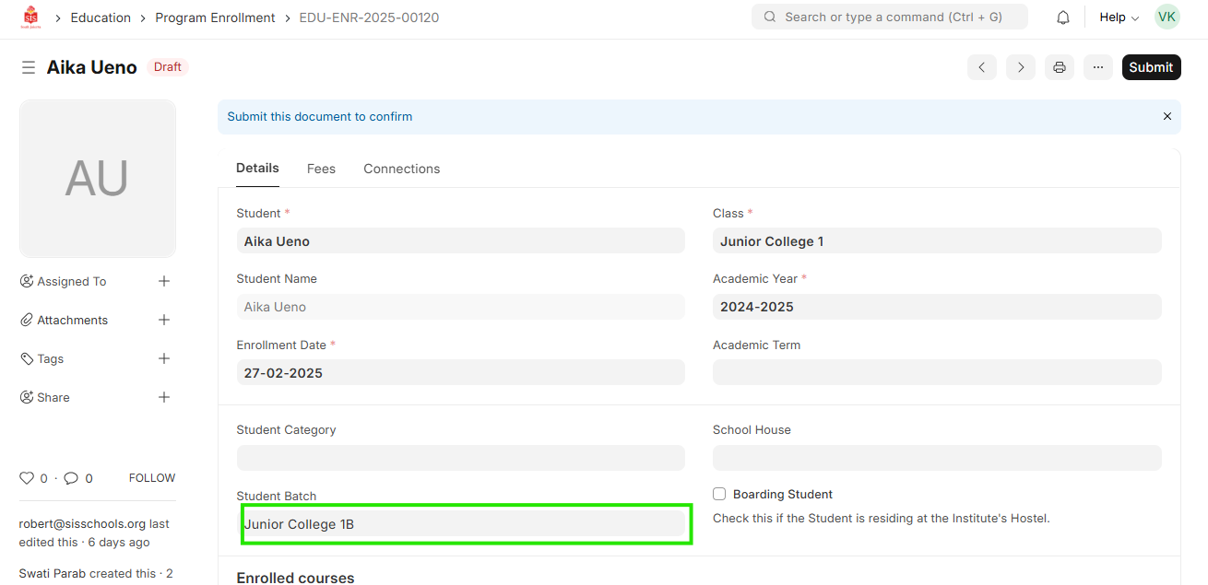Screen dimensions: 1208x585
Task: Expand the Help dropdown menu
Action: tap(1119, 18)
